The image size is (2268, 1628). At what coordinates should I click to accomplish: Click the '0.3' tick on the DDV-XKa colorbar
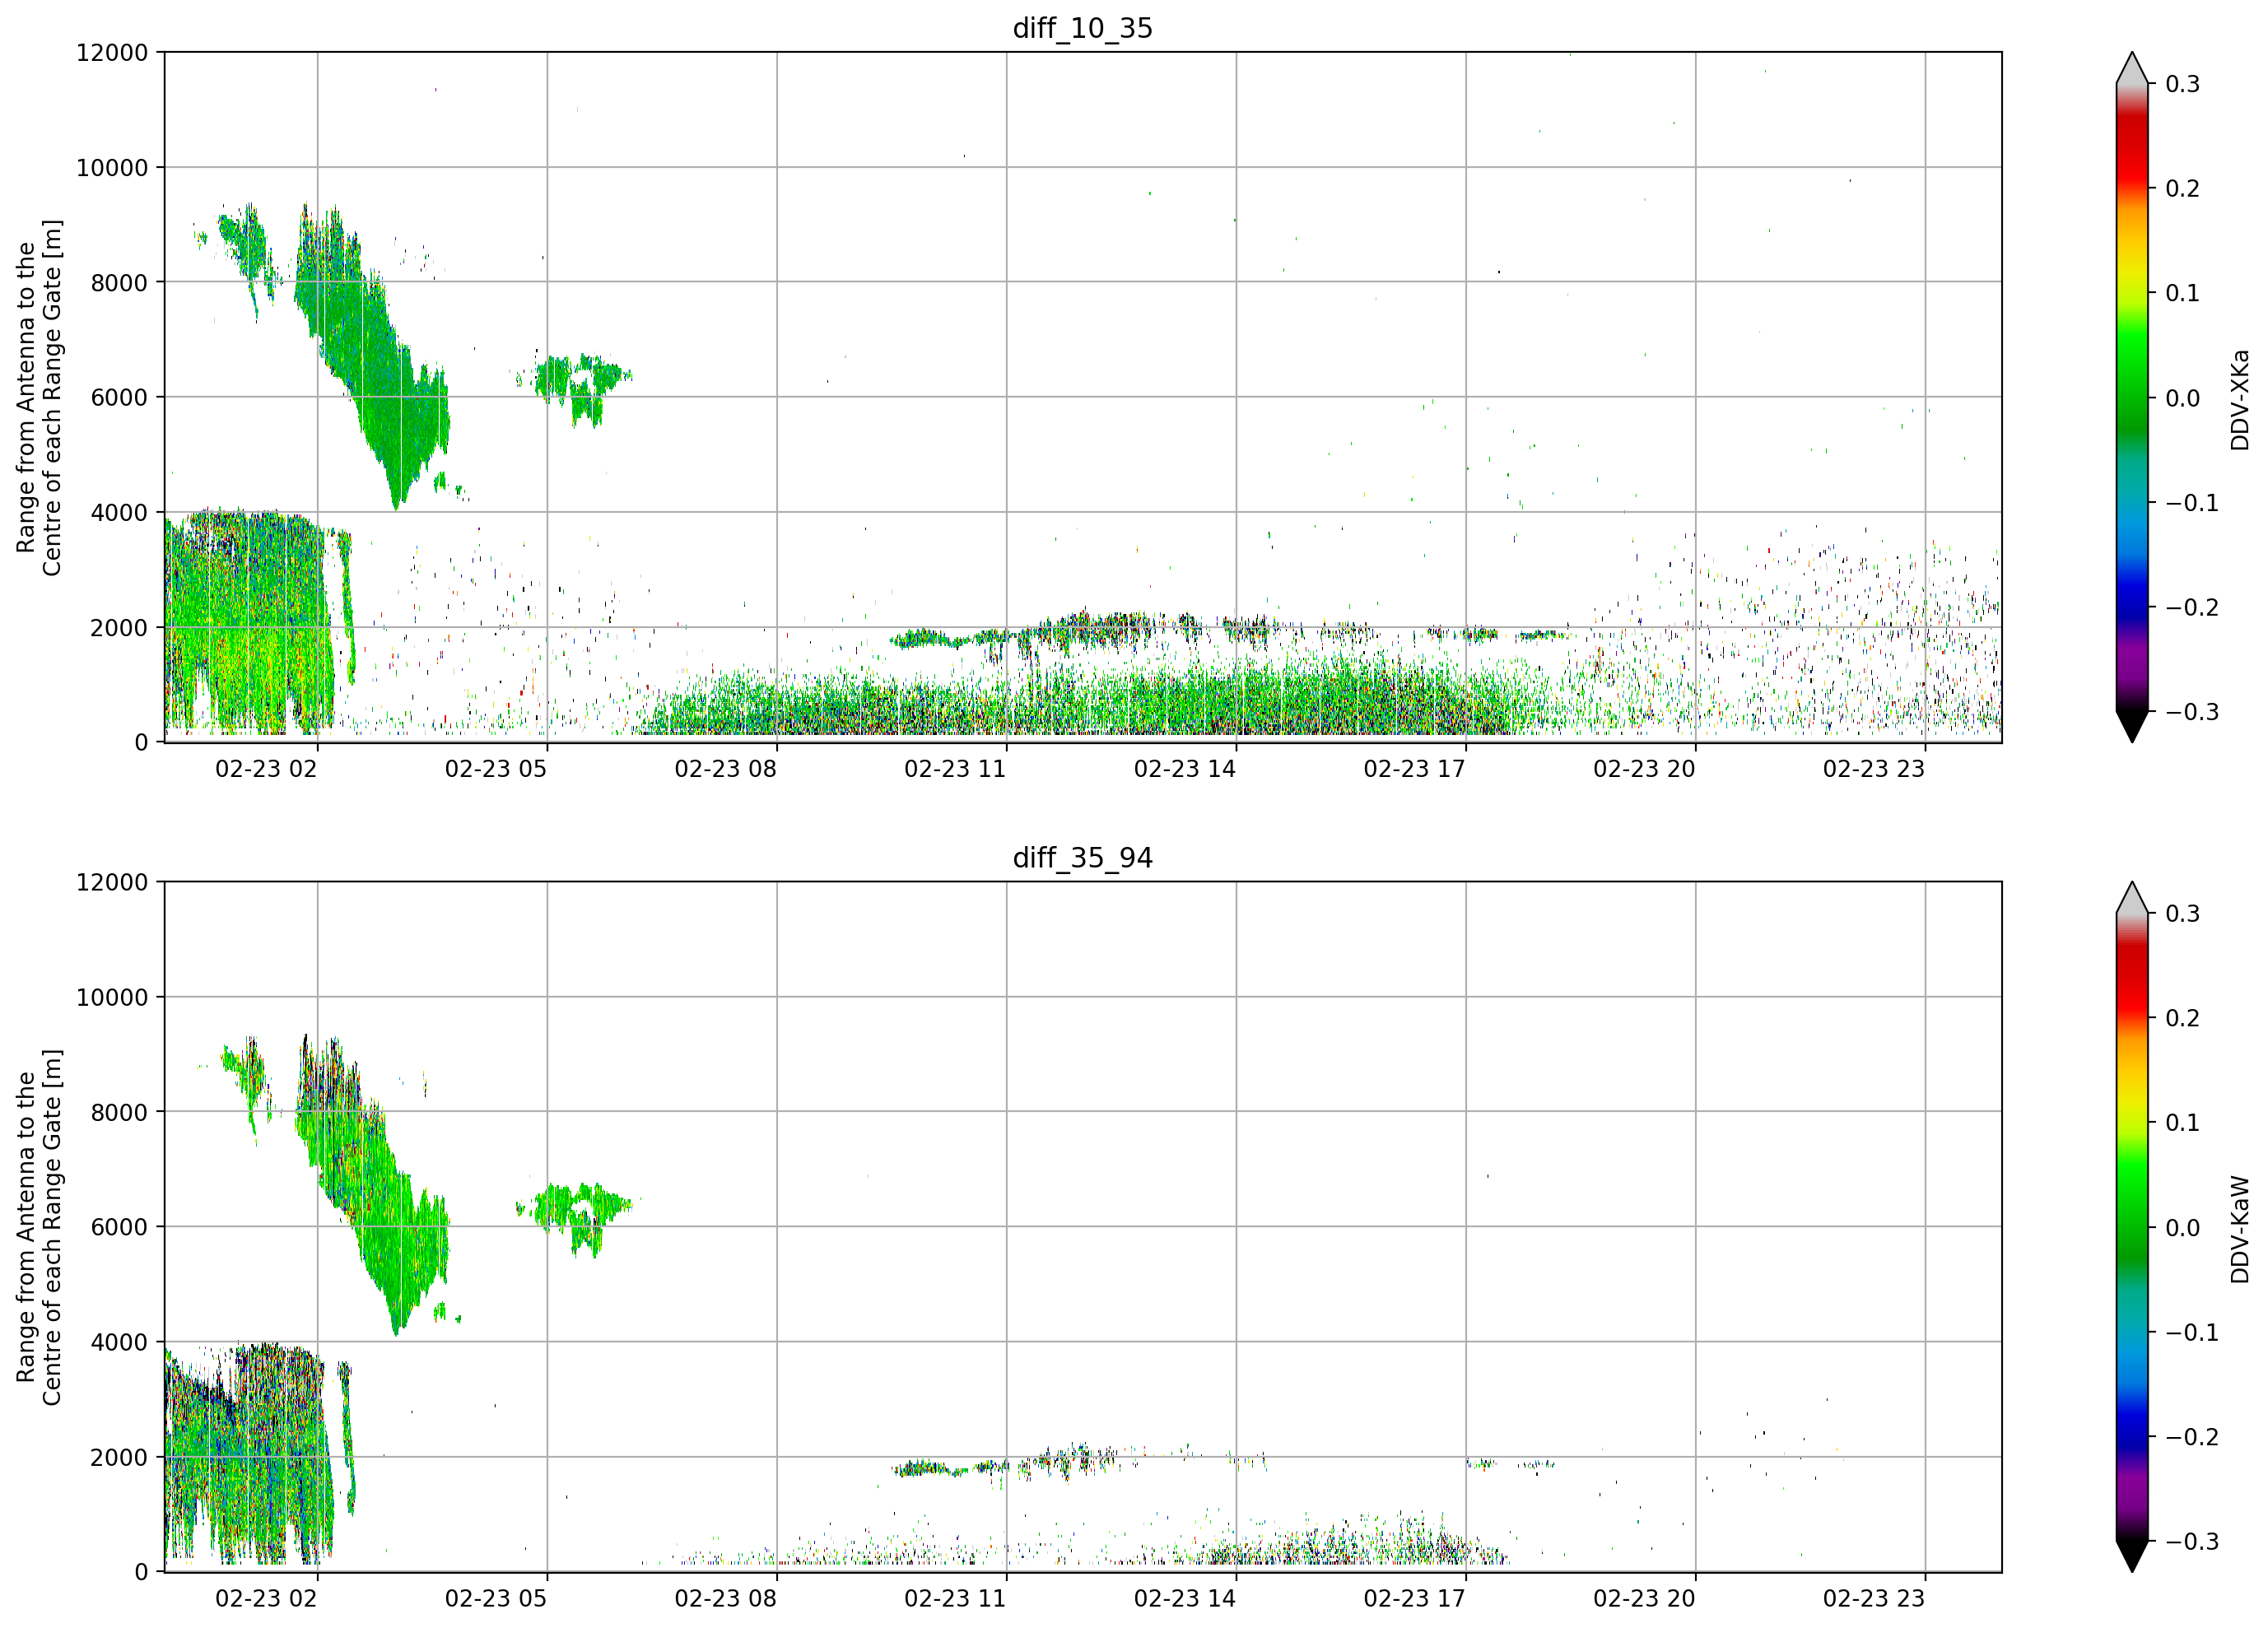pos(2182,84)
